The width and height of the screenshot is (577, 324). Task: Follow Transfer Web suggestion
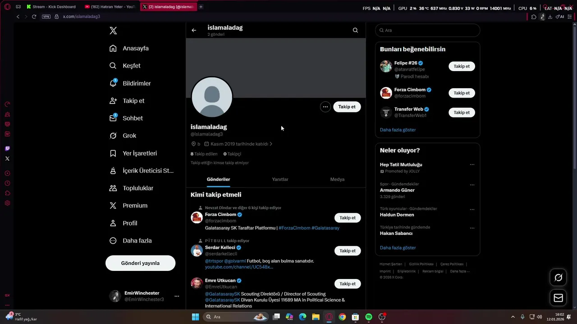pyautogui.click(x=462, y=112)
